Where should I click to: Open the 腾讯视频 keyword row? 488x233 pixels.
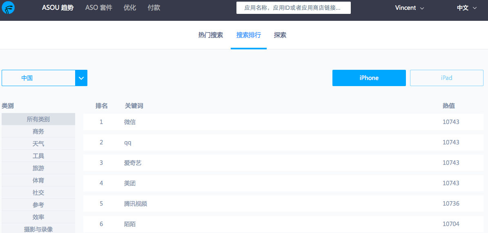[x=283, y=204]
